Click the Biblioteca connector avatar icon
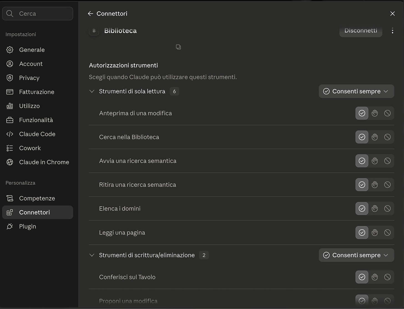Viewport: 404px width, 309px height. tap(94, 31)
